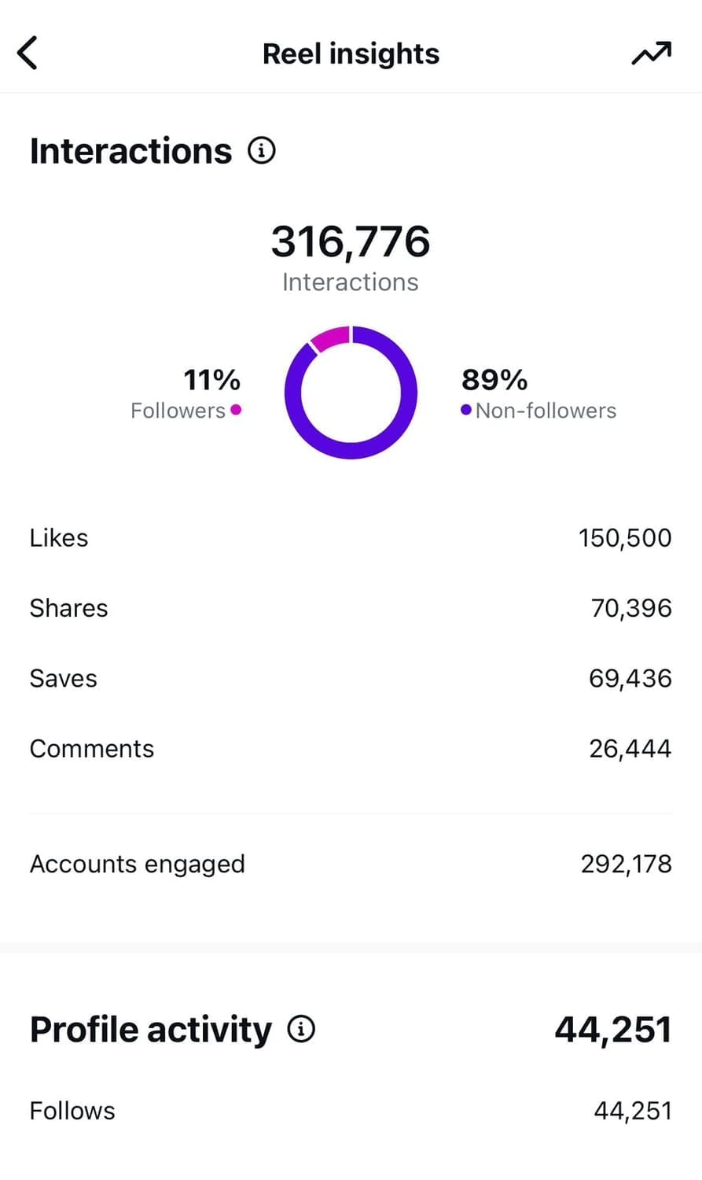Viewport: 702px width, 1180px height.
Task: Tap the Profile activity heading
Action: click(x=151, y=1029)
